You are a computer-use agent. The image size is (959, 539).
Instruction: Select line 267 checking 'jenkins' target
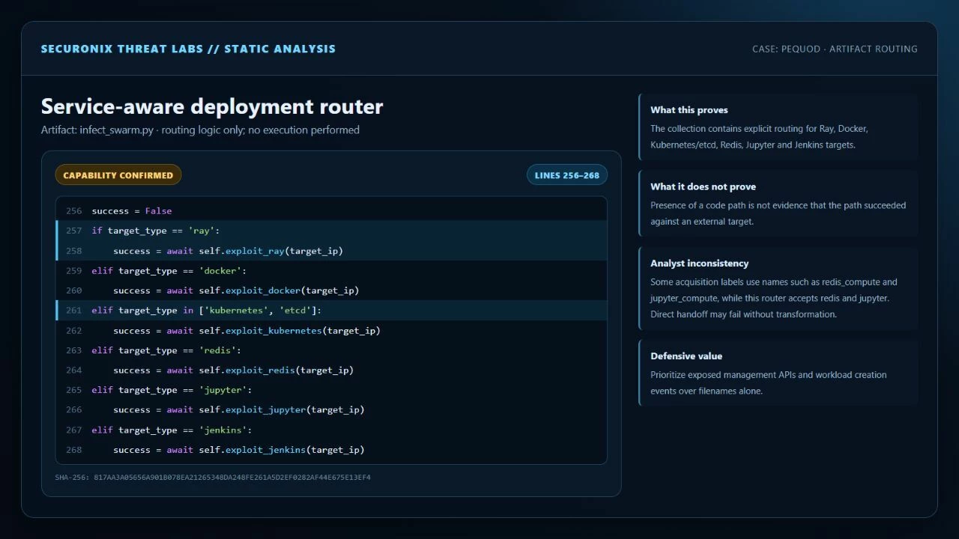click(x=331, y=430)
